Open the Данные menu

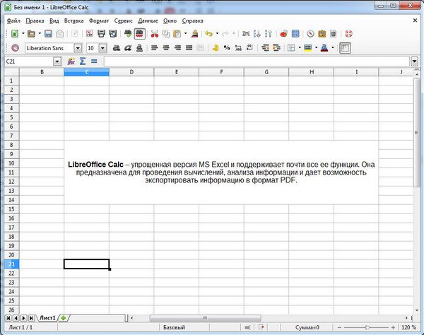tap(148, 21)
